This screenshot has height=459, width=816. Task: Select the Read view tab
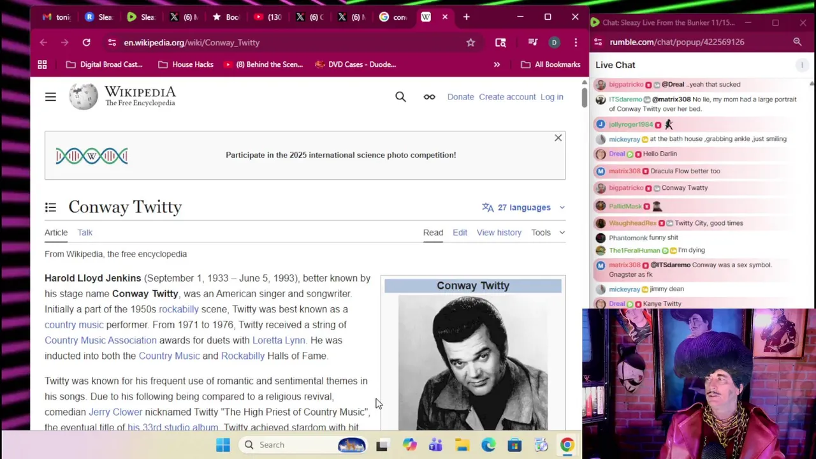(x=433, y=233)
